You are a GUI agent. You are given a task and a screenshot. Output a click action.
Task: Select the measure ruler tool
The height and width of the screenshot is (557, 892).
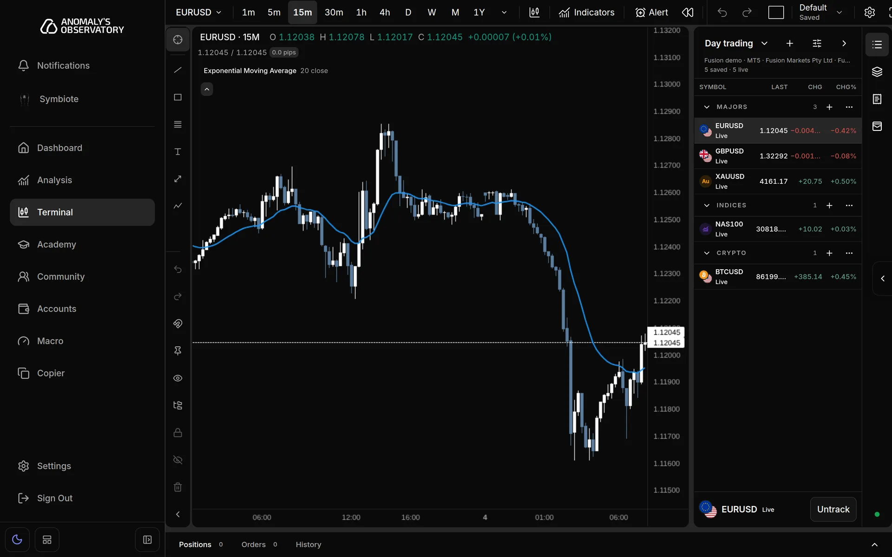tap(177, 179)
